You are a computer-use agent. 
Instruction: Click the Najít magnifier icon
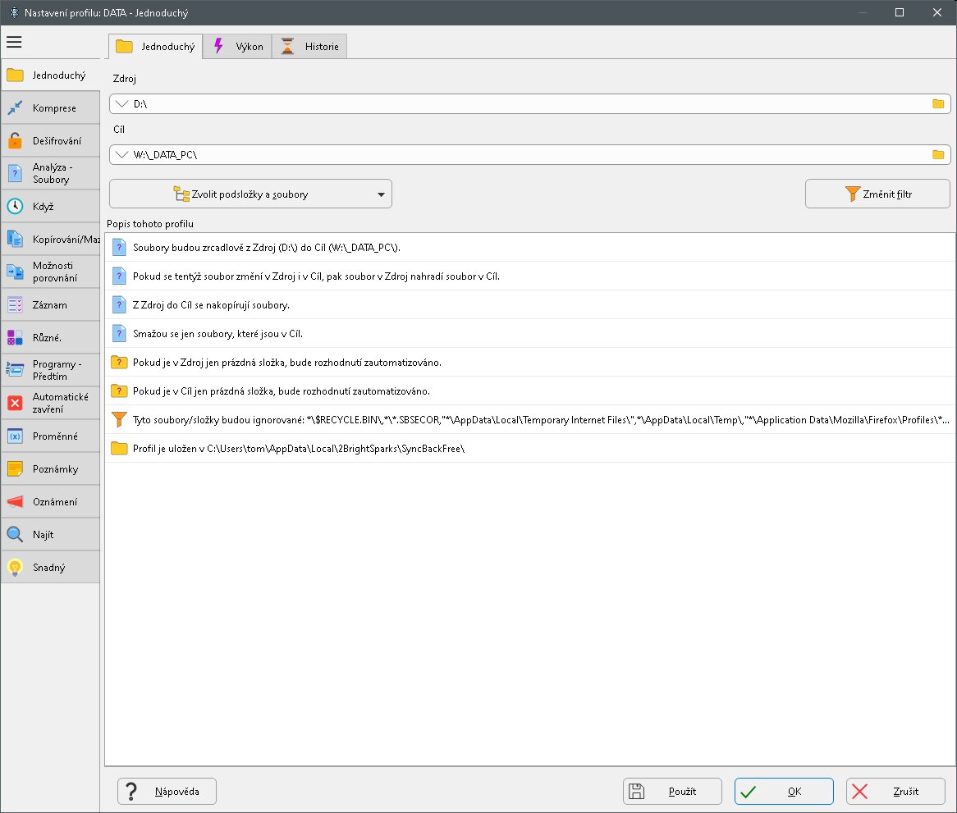coord(16,534)
